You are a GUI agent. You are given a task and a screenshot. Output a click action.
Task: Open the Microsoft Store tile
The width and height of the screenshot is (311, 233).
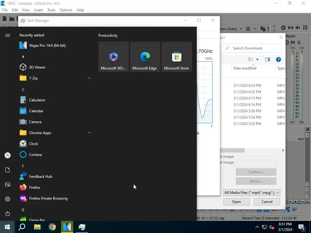click(x=177, y=57)
